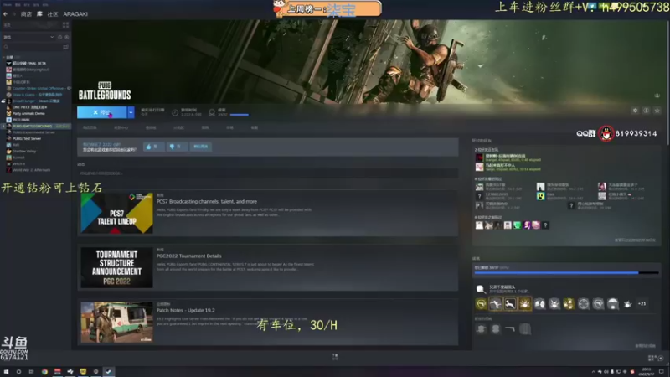Screen dimensions: 670x377
Task: Select Party Animals Demo in list
Action: pyautogui.click(x=26, y=113)
